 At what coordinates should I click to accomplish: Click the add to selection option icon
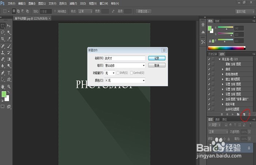click(18, 11)
